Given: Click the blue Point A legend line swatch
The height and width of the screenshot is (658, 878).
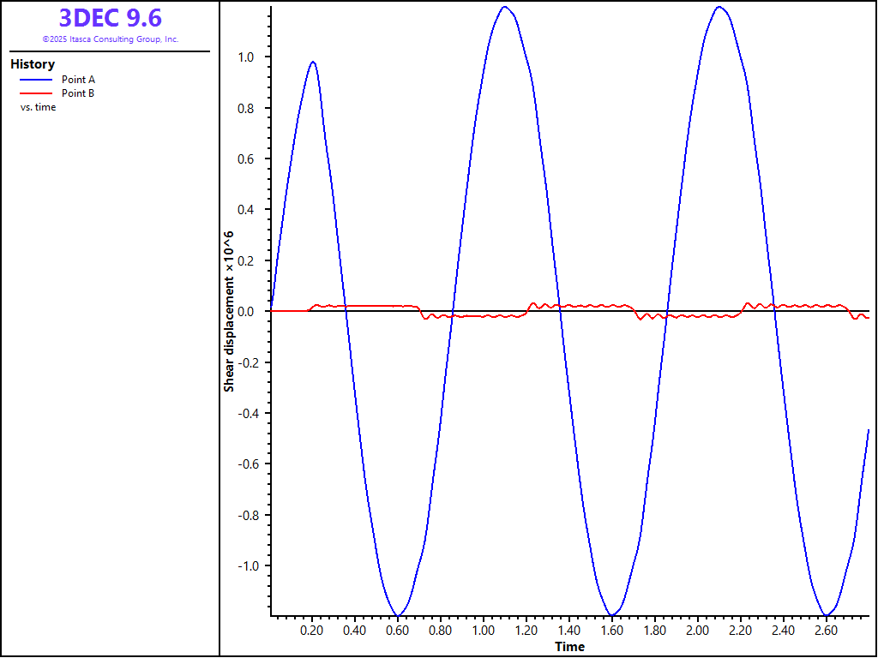Looking at the screenshot, I should point(34,80).
